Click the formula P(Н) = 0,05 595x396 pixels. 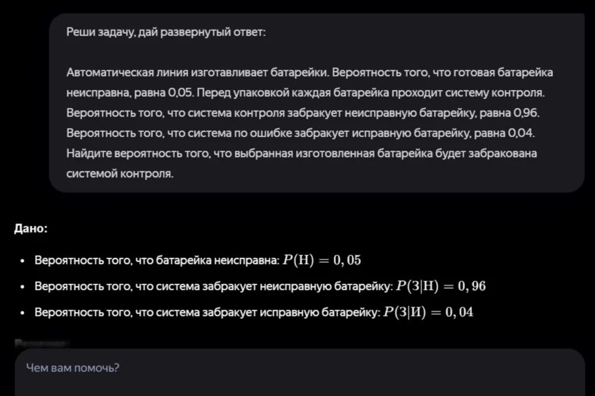(x=322, y=261)
